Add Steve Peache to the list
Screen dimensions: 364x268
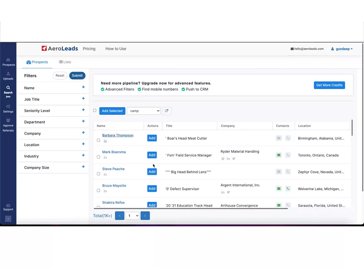click(x=152, y=172)
